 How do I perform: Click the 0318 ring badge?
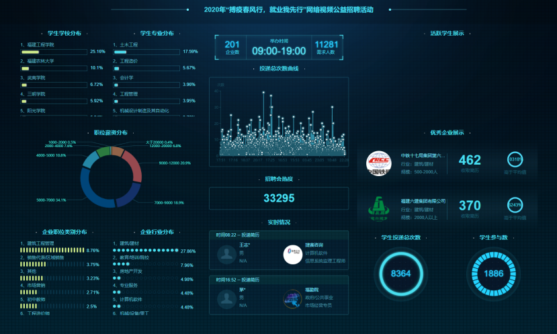(x=515, y=160)
